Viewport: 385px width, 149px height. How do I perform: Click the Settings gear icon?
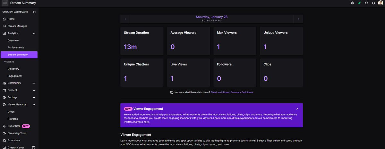4,97
